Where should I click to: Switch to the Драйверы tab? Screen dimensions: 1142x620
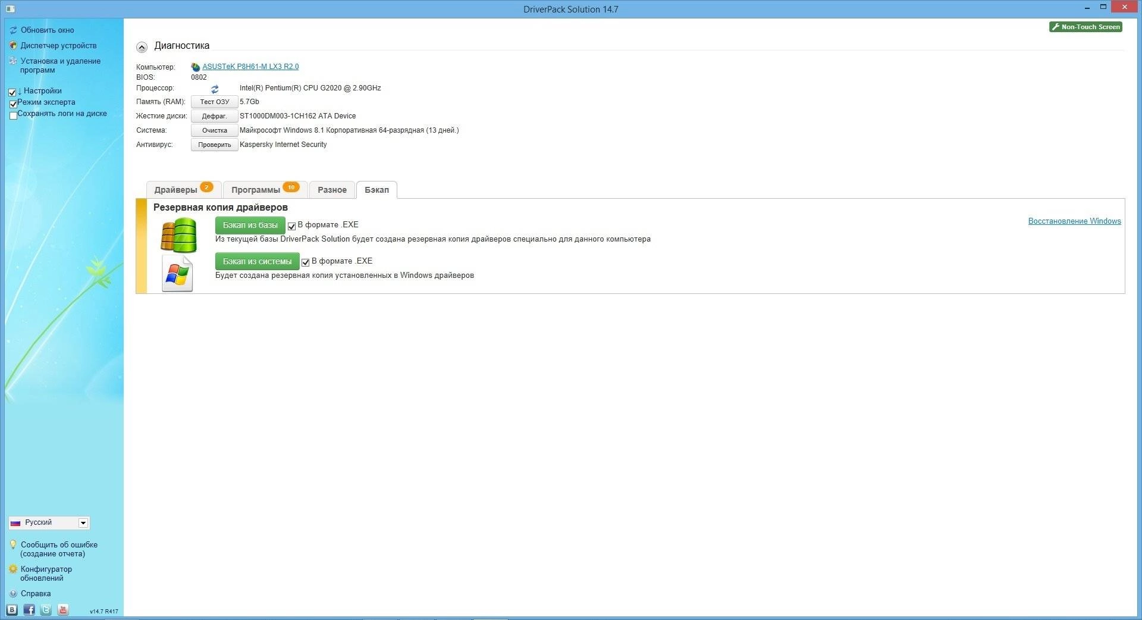184,189
